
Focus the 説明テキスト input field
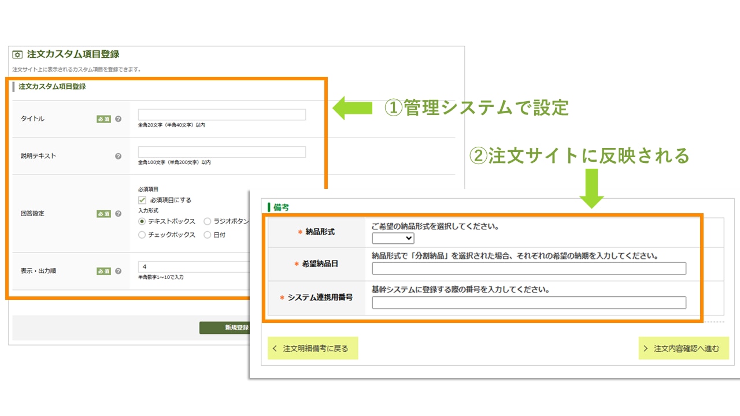222,152
